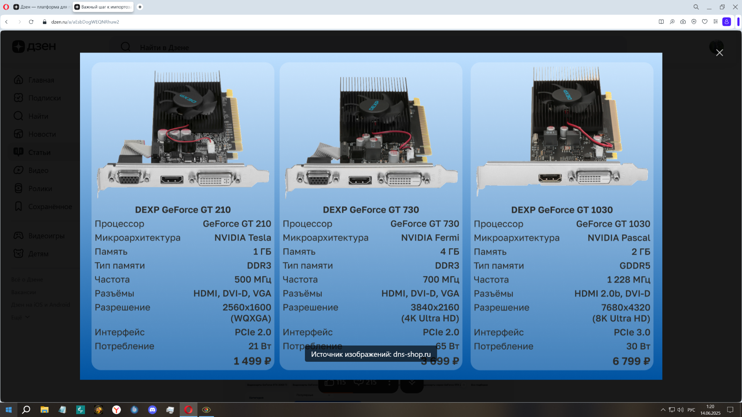Image resolution: width=742 pixels, height=417 pixels.
Task: Open the taskbar clock showing 1:20
Action: 710,410
